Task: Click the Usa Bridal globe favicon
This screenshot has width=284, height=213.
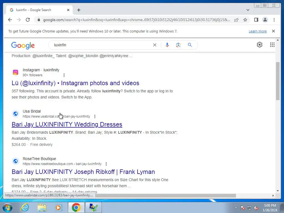Action: [16, 113]
